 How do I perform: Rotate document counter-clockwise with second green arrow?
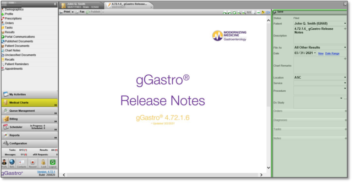tap(230, 13)
